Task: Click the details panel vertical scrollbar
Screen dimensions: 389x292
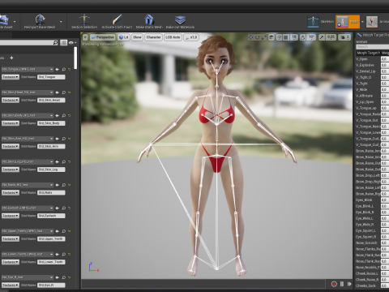Action: (x=75, y=58)
